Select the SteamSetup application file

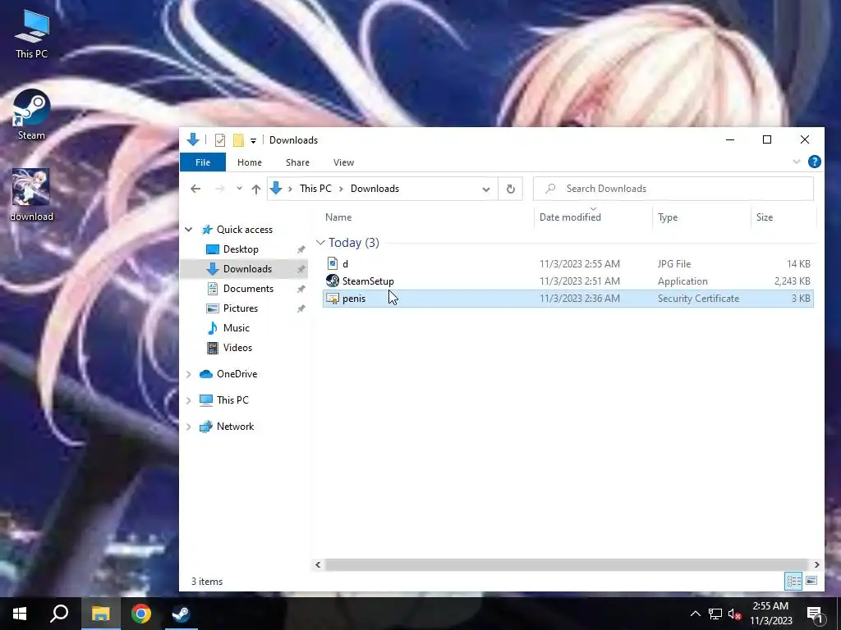click(x=568, y=281)
